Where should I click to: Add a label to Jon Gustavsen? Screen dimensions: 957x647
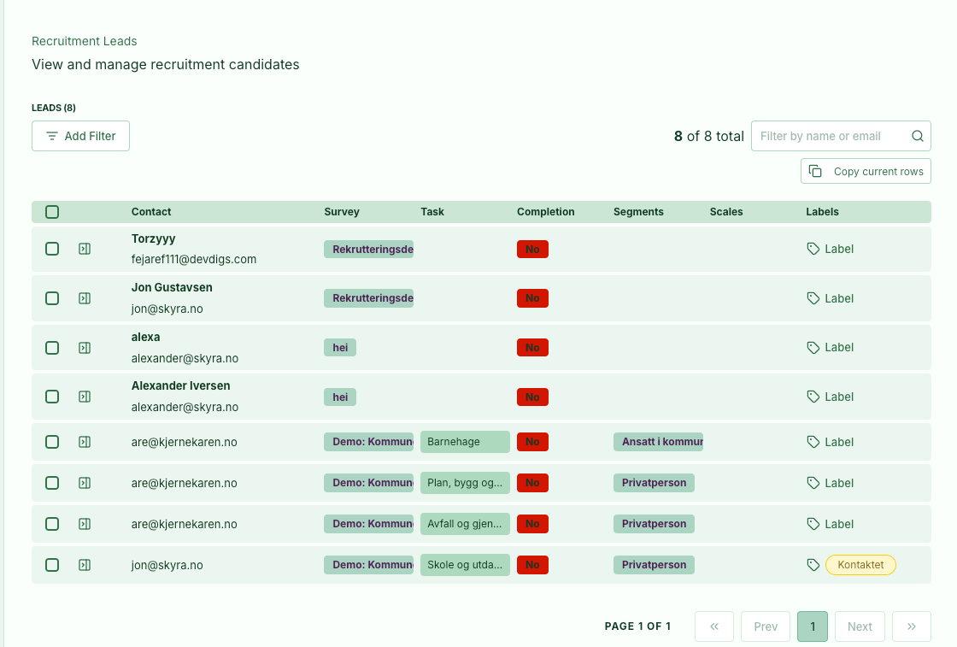pos(830,298)
